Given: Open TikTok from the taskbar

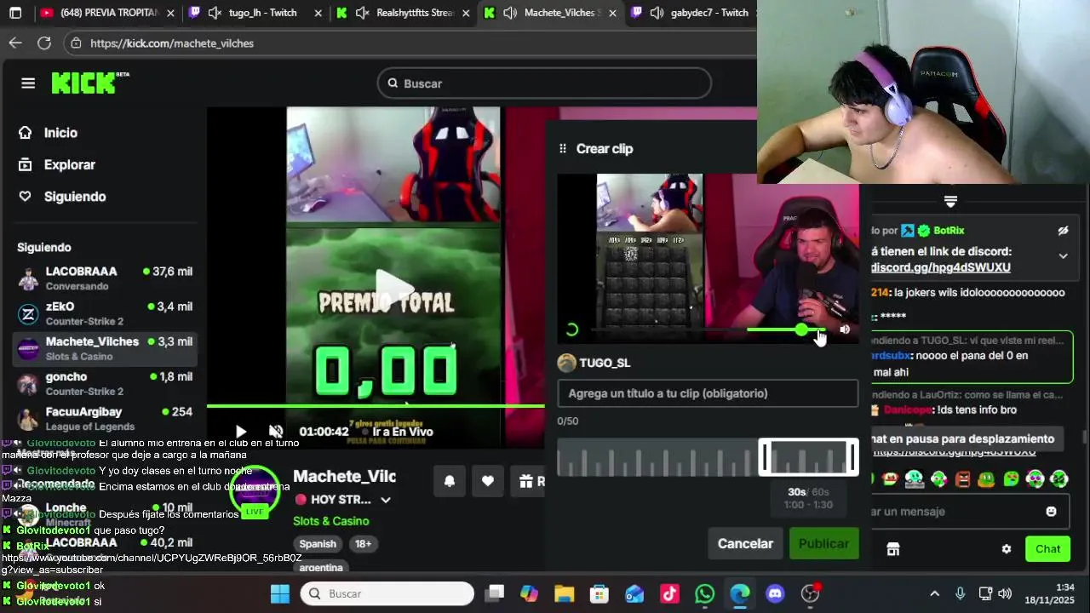Looking at the screenshot, I should [669, 593].
